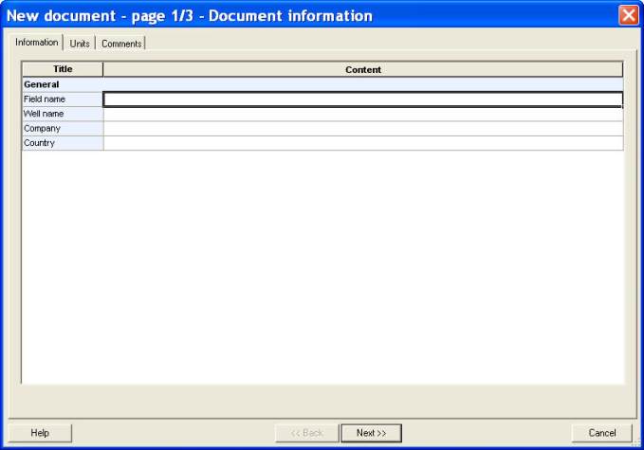Screen dimensions: 644x450
Task: Click the Field name title cell
Action: click(63, 99)
